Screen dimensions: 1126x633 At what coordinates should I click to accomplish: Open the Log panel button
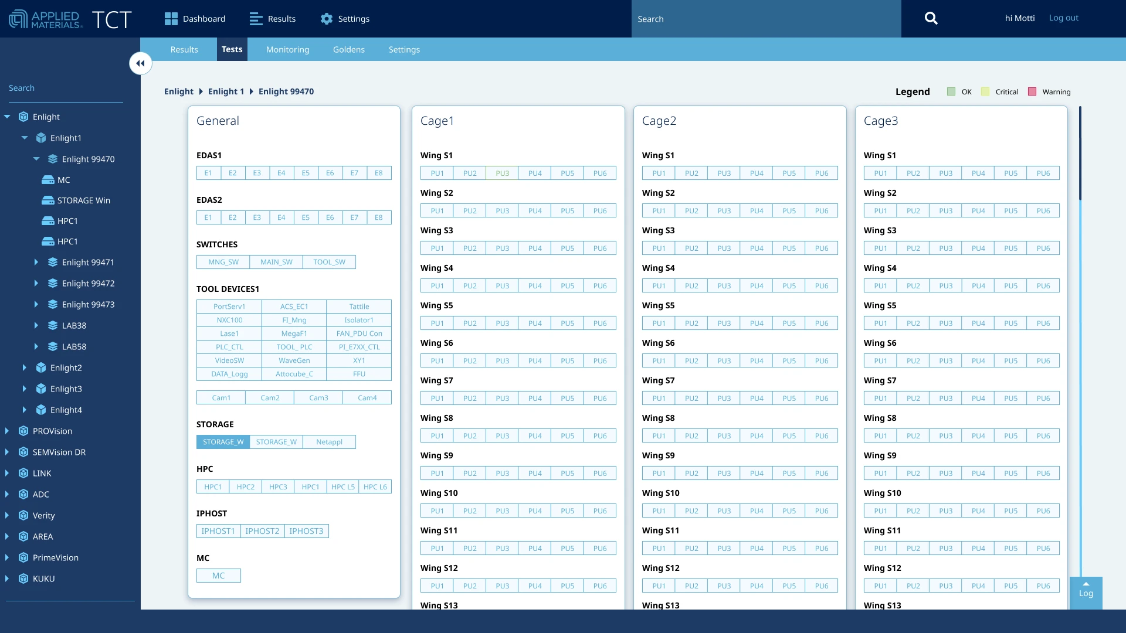[1086, 591]
